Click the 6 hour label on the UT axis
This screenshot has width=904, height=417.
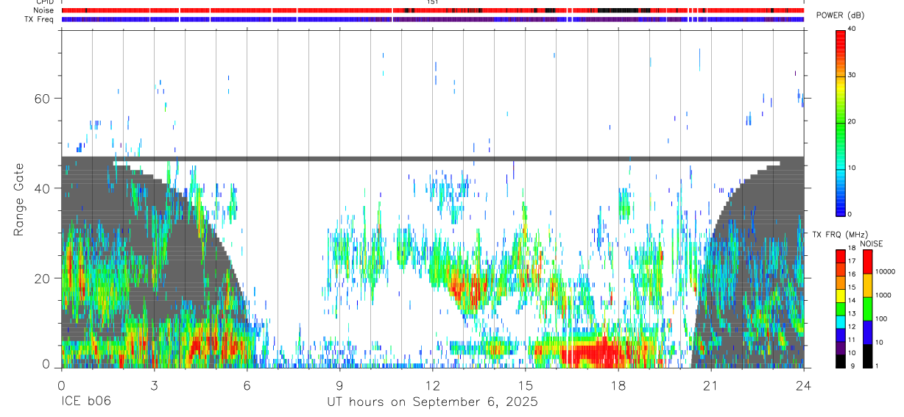[x=247, y=385]
